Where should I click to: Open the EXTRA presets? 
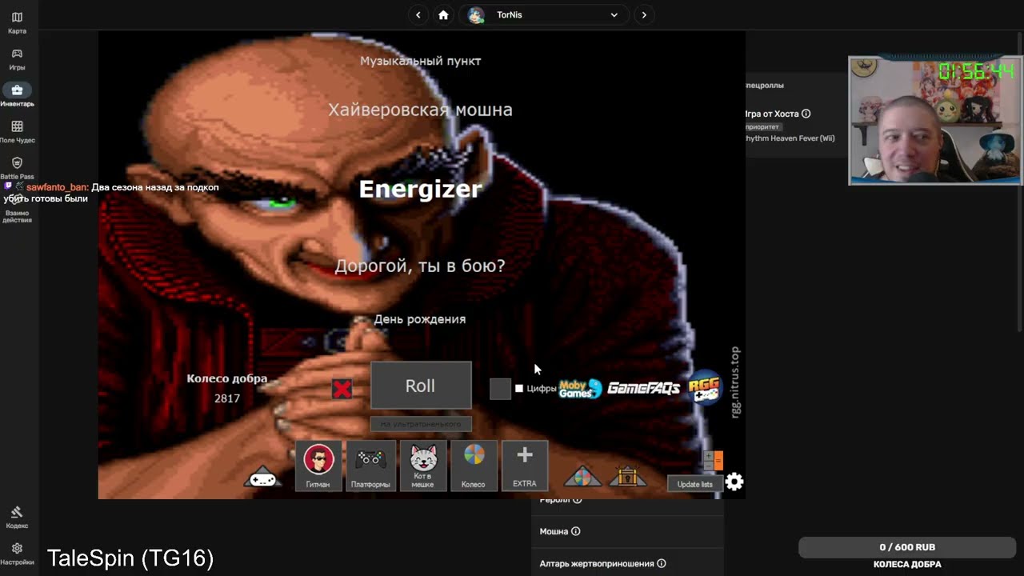(x=525, y=465)
